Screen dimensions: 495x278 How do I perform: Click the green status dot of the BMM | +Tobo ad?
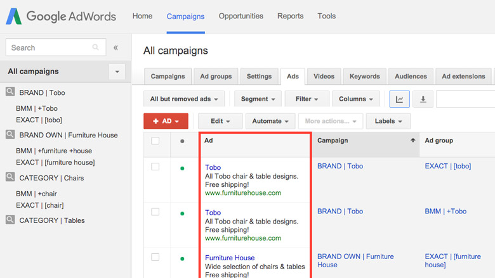point(182,213)
